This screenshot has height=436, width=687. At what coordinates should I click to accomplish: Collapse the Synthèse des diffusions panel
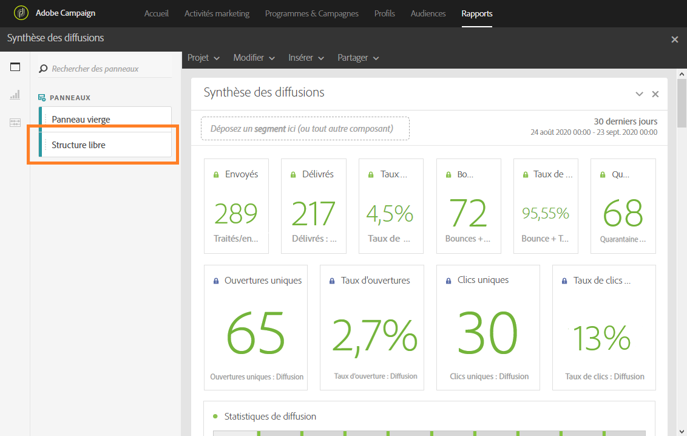click(x=639, y=94)
